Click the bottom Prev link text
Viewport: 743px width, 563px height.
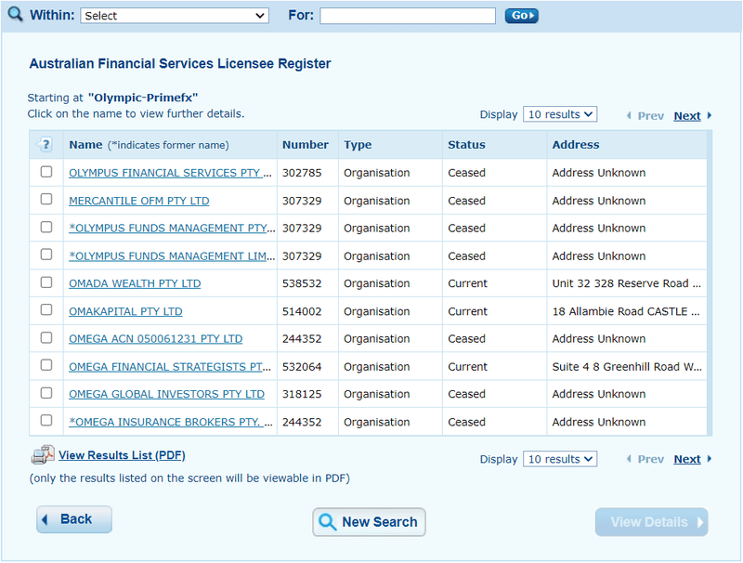click(x=651, y=459)
